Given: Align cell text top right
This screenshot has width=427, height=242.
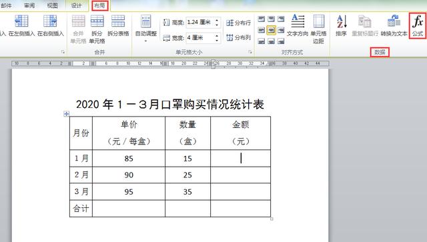Looking at the screenshot, I should 281,19.
